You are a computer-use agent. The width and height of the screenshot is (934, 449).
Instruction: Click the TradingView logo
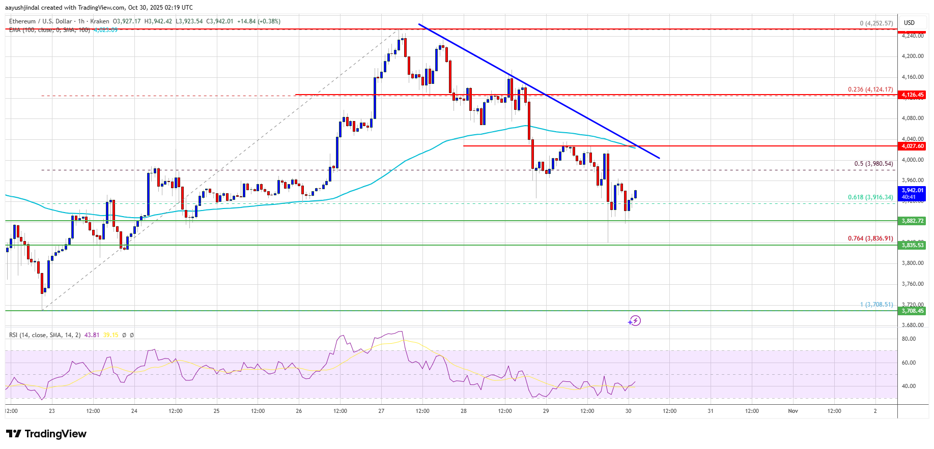tap(46, 434)
